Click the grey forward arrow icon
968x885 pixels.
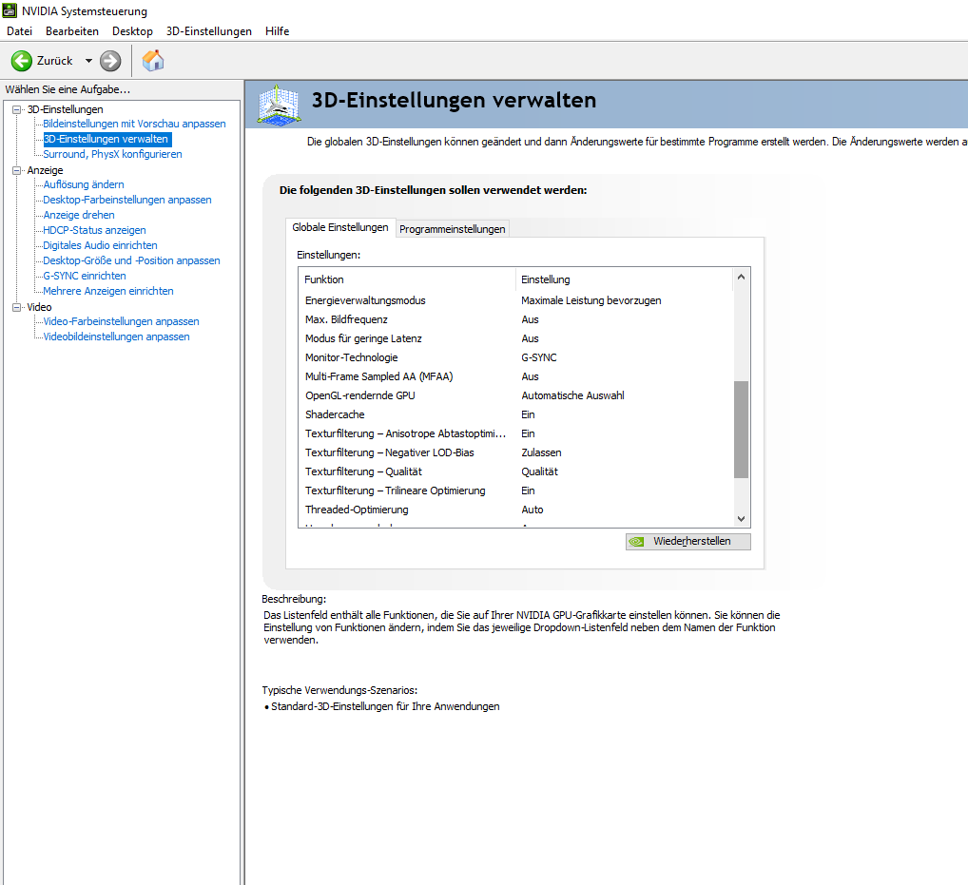point(110,61)
